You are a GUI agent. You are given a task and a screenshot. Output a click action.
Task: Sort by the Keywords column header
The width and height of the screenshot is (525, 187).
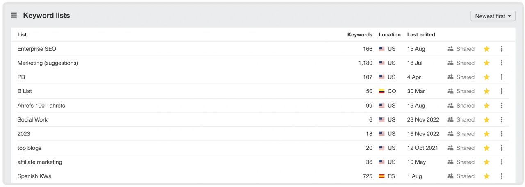click(x=359, y=35)
